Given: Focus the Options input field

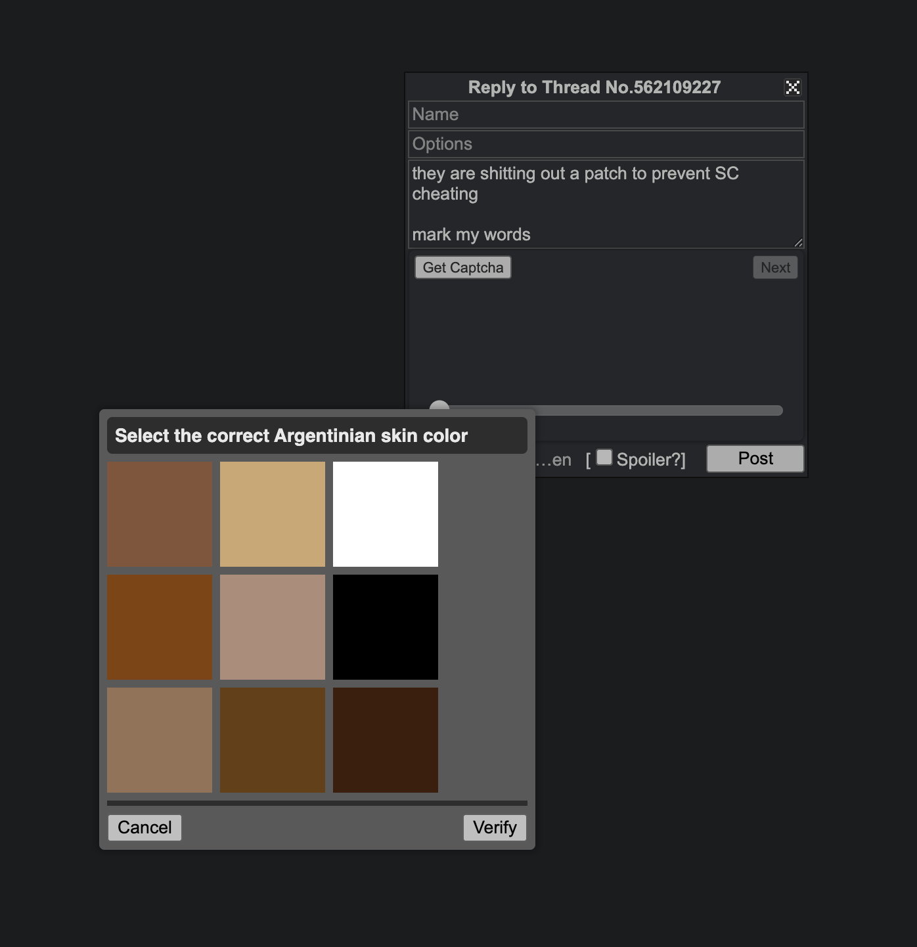Looking at the screenshot, I should pyautogui.click(x=606, y=144).
